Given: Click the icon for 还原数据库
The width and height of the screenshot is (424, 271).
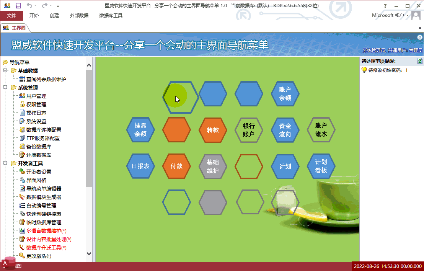Looking at the screenshot, I should [22, 155].
